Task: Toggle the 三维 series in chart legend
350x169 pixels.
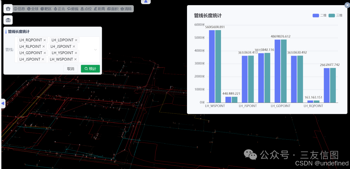Action: click(335, 16)
